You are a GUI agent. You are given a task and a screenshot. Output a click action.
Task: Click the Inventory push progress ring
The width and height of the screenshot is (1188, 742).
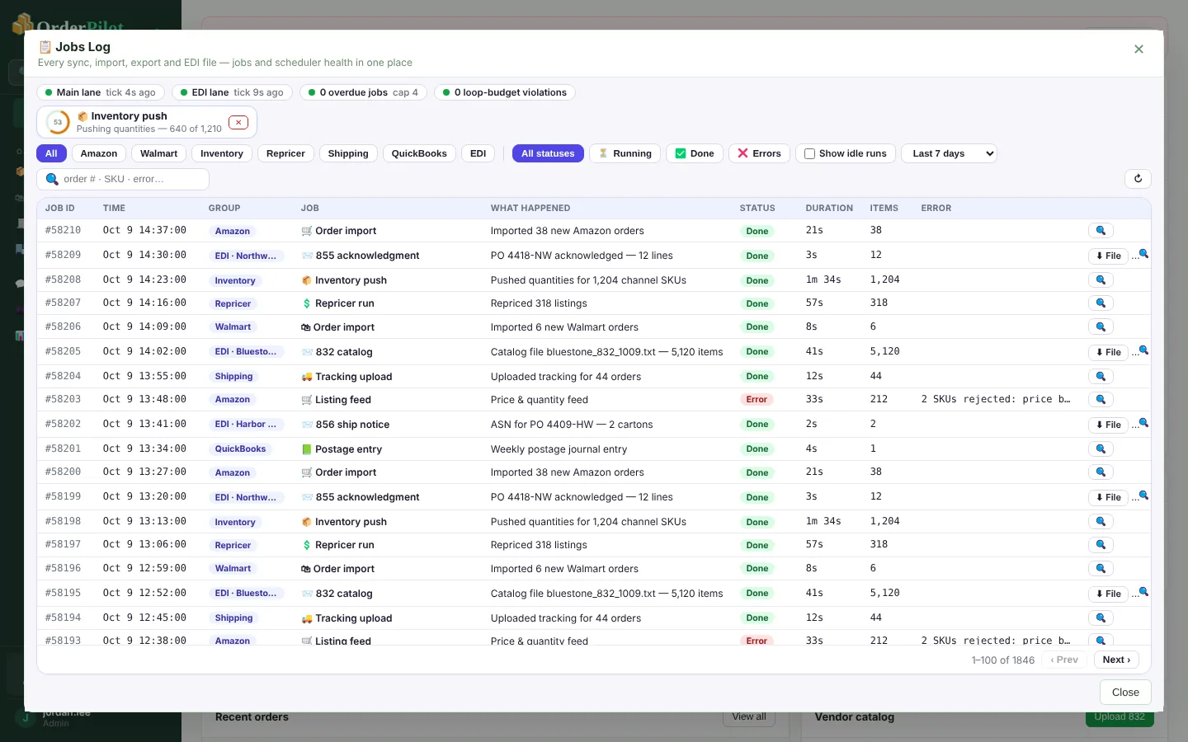(58, 122)
